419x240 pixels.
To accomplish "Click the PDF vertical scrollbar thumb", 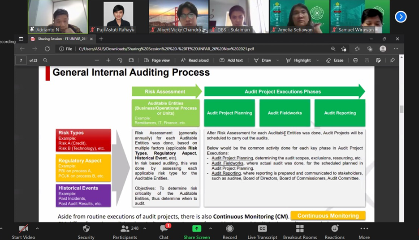I will tap(401, 109).
